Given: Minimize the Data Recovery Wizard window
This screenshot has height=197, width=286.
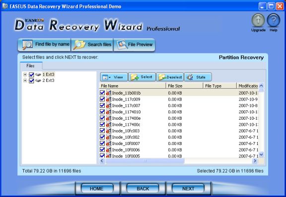Looking at the screenshot, I should coord(262,6).
